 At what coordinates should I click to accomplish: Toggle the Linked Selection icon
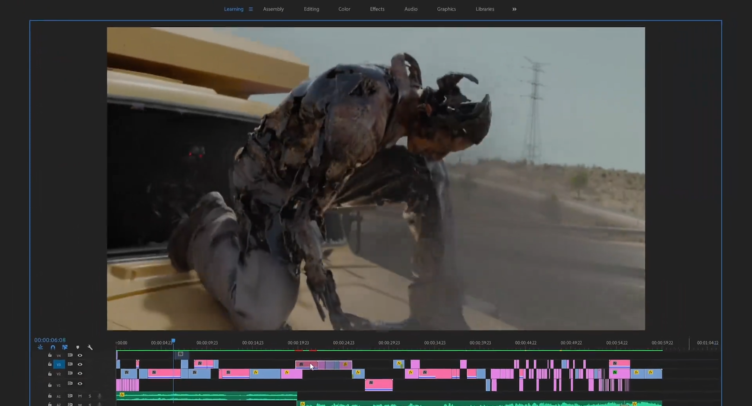(x=65, y=347)
